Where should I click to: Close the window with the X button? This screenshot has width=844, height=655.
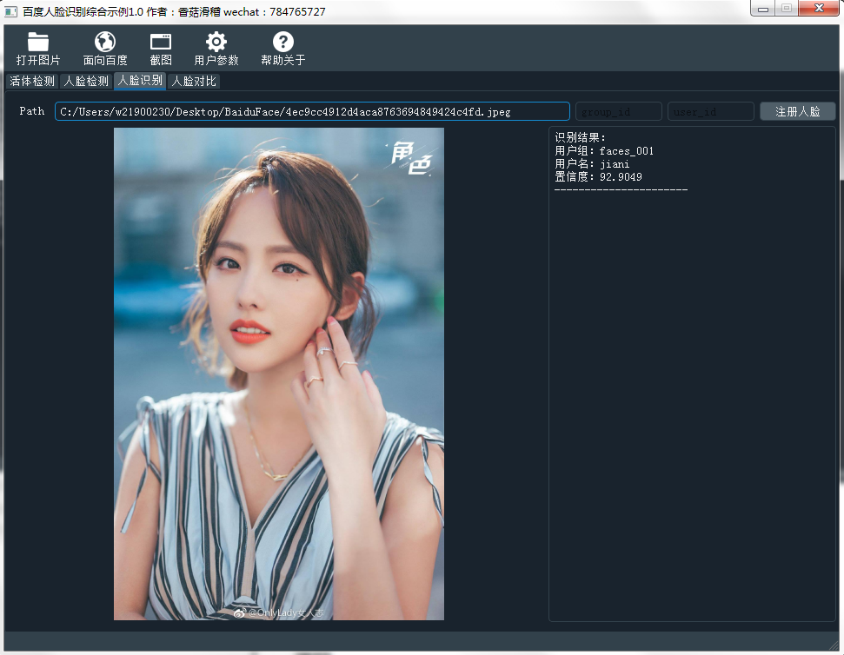coord(819,9)
